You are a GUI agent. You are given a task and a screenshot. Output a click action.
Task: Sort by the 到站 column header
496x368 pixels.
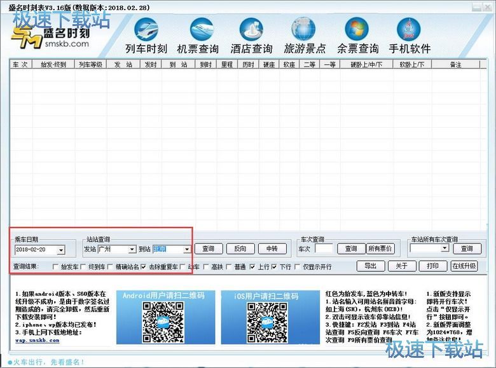178,64
